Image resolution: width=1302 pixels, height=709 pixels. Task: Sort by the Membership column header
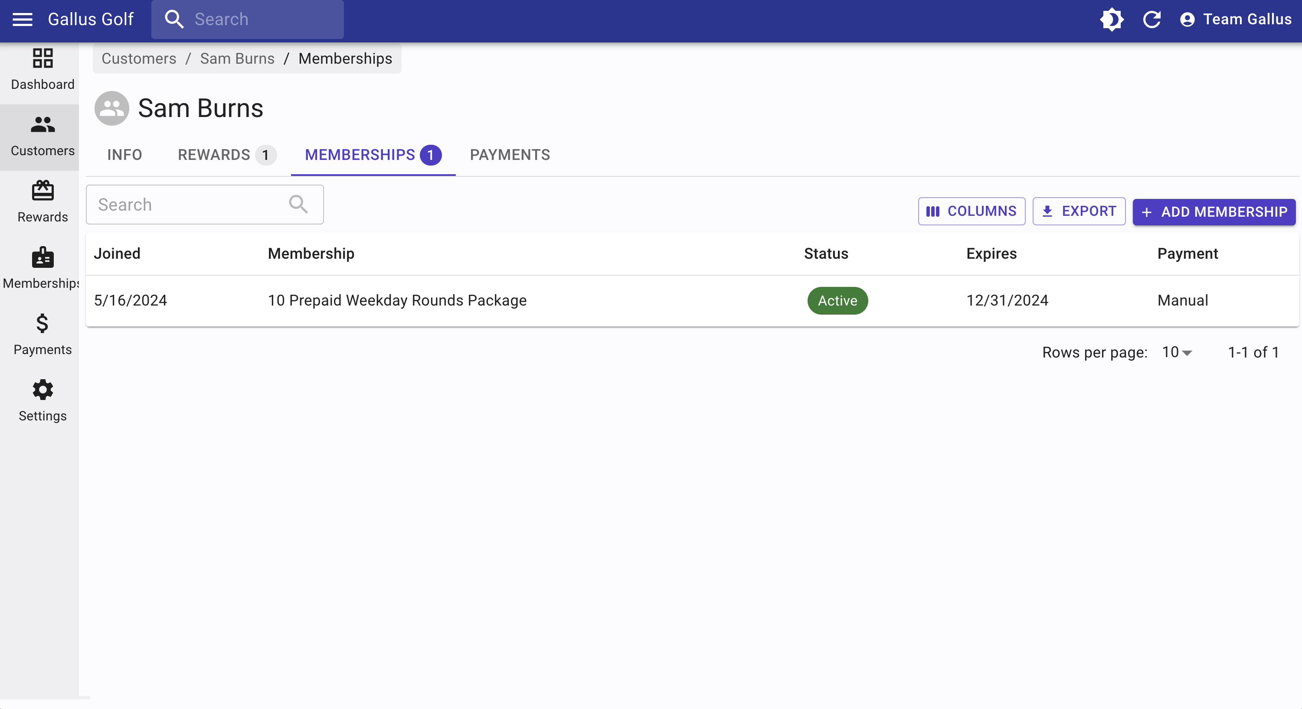click(x=311, y=254)
